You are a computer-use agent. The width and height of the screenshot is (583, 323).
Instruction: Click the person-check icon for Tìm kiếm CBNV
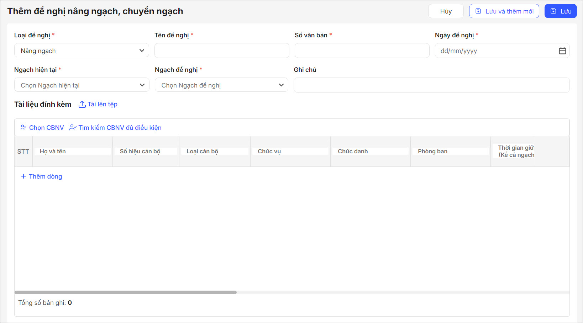click(x=73, y=127)
